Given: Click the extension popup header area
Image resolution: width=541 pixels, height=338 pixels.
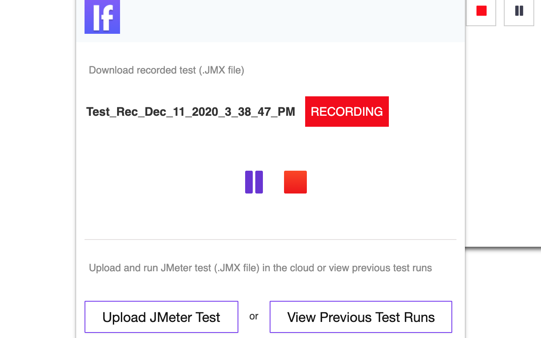Looking at the screenshot, I should click(x=270, y=21).
